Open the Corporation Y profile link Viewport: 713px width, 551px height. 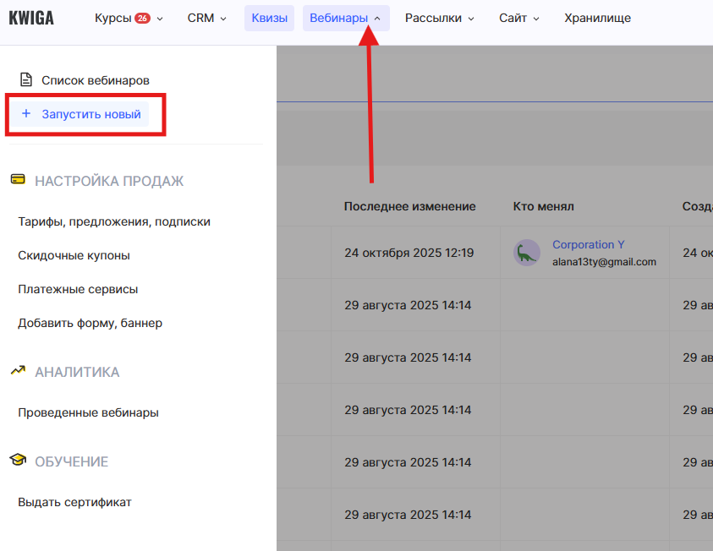pyautogui.click(x=588, y=245)
